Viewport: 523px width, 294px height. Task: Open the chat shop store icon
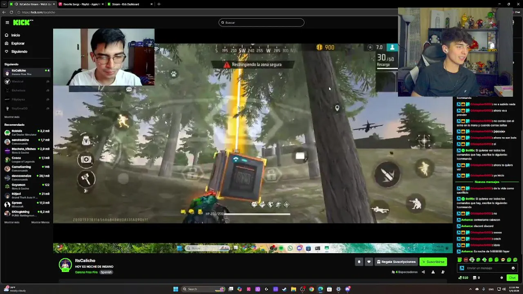(x=474, y=278)
